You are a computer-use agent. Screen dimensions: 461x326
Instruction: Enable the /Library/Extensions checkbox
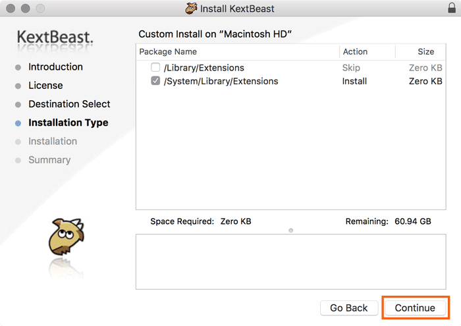pos(155,67)
